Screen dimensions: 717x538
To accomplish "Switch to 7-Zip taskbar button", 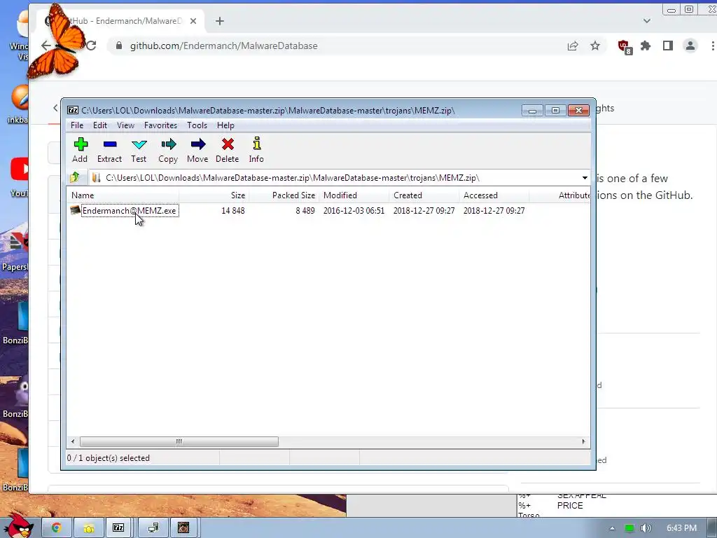I will (x=118, y=528).
